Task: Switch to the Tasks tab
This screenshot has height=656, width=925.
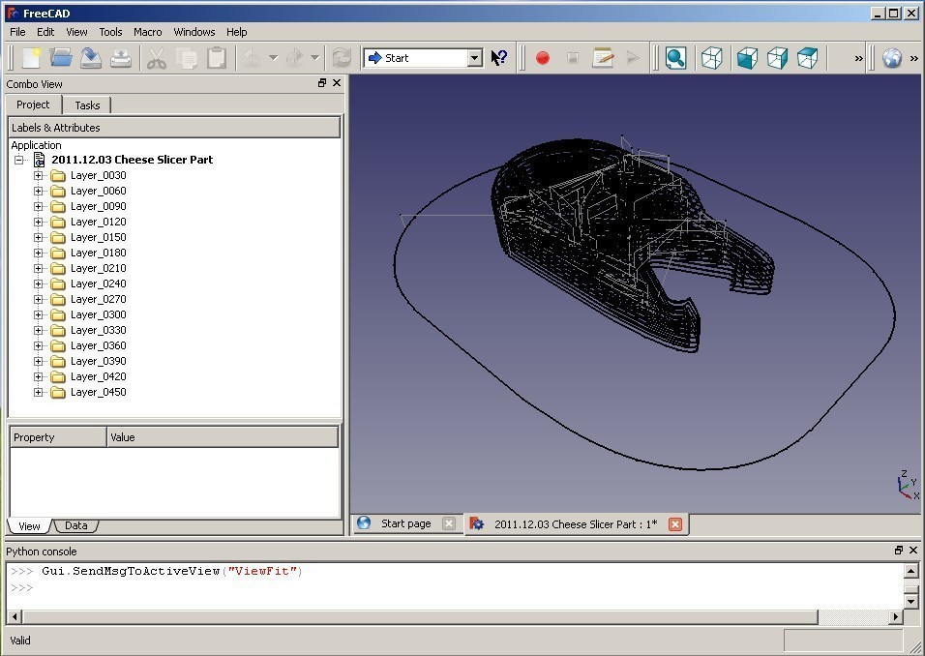Action: point(87,104)
